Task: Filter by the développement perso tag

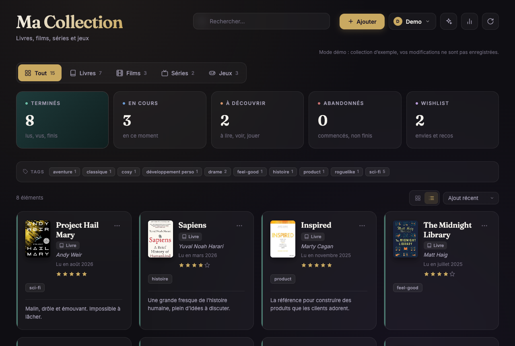Action: (172, 172)
